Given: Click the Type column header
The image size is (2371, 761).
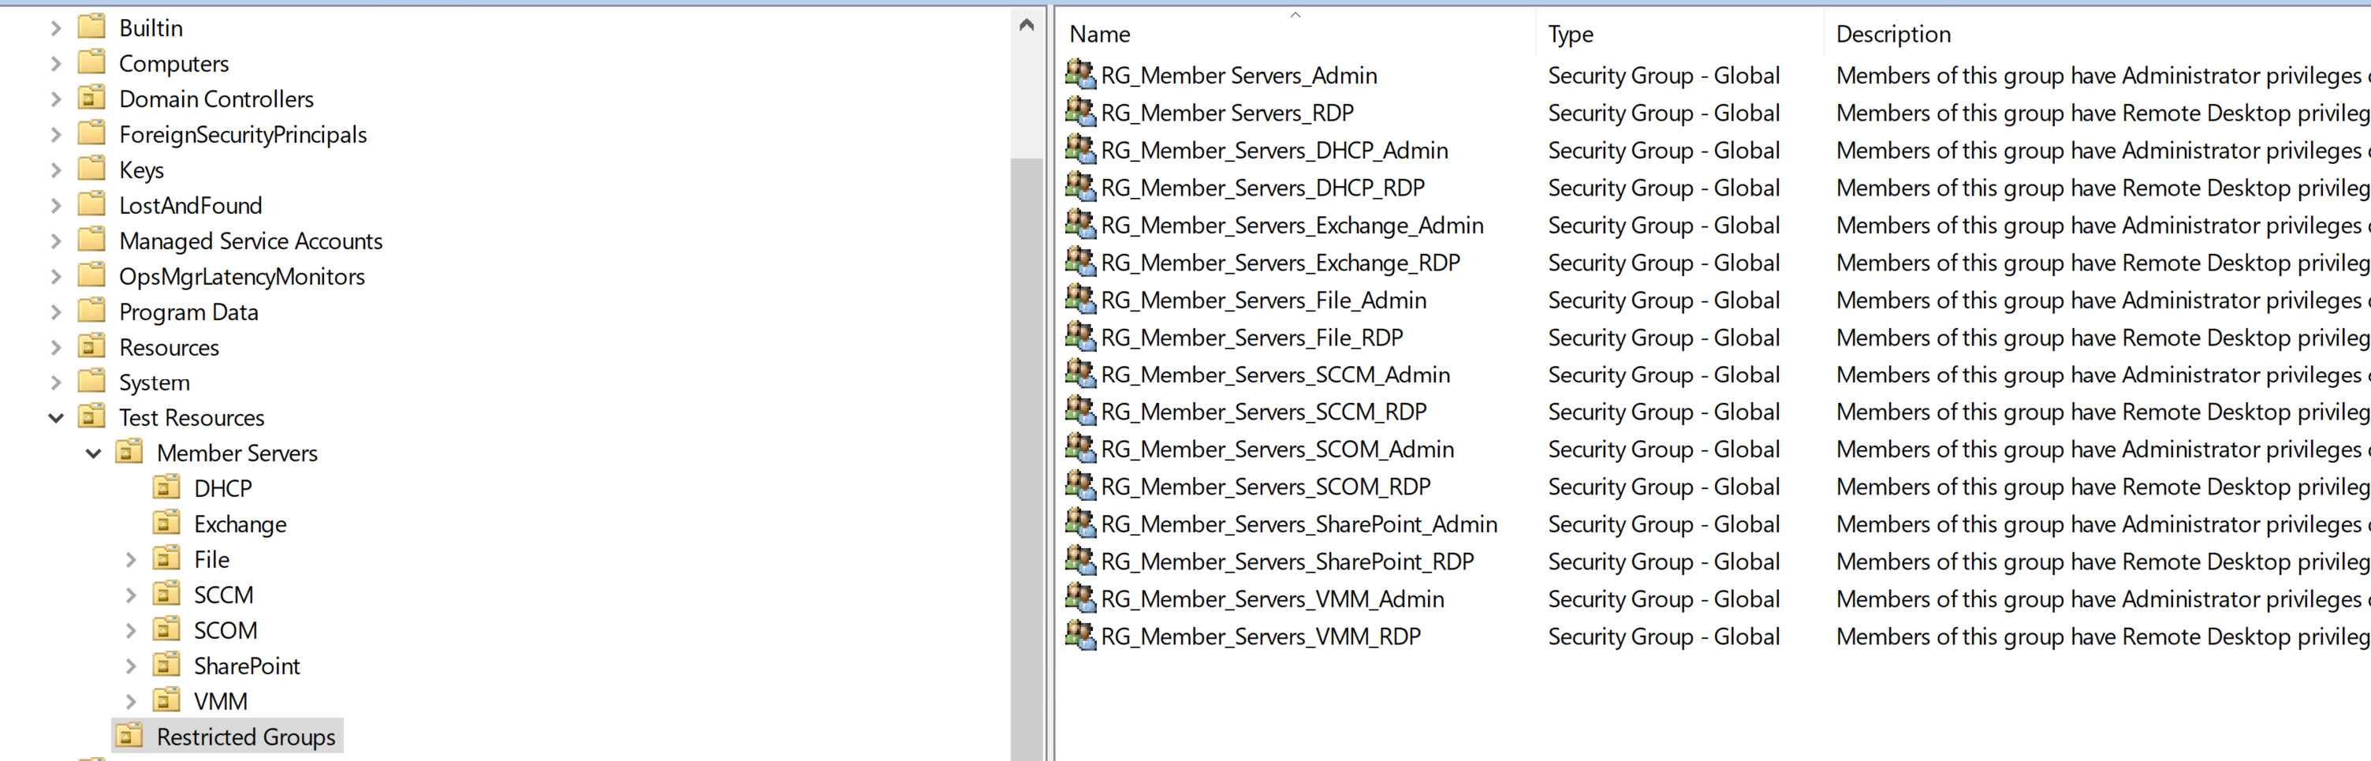Looking at the screenshot, I should coord(1570,33).
